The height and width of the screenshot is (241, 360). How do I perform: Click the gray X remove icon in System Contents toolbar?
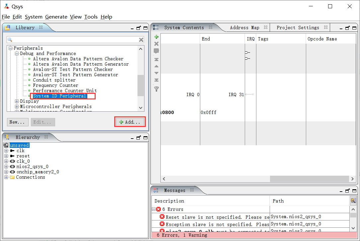[156, 44]
